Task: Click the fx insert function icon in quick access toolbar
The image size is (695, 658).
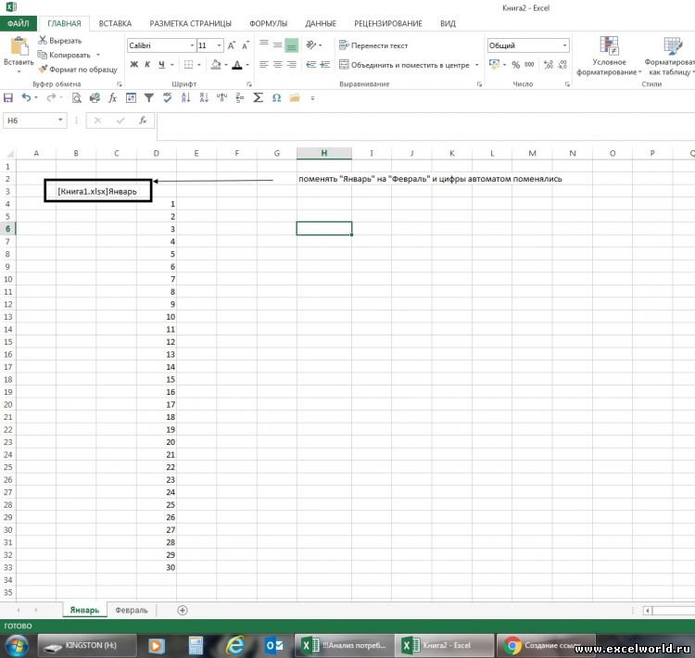Action: click(x=112, y=98)
